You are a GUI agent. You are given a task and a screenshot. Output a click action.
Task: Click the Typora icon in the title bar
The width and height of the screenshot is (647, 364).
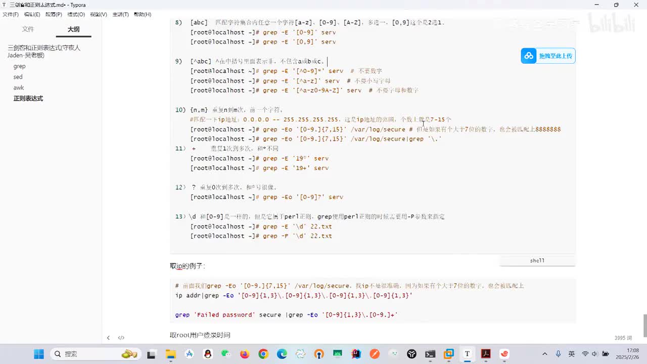[x=5, y=5]
